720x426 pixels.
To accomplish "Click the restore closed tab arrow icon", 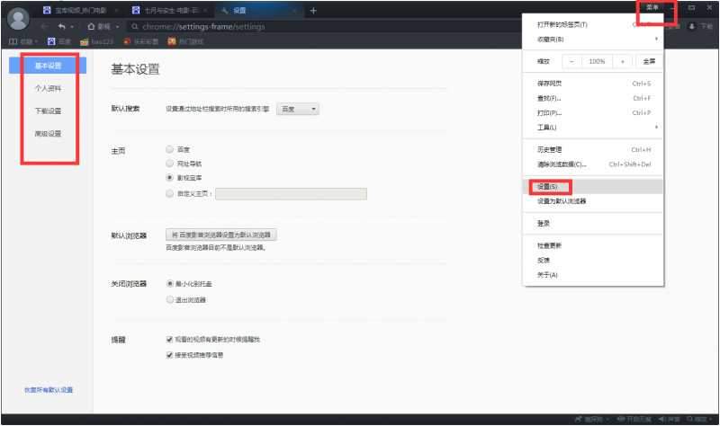I will (x=62, y=27).
